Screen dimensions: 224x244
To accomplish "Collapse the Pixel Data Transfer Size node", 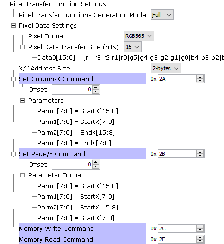I will 23,47.
